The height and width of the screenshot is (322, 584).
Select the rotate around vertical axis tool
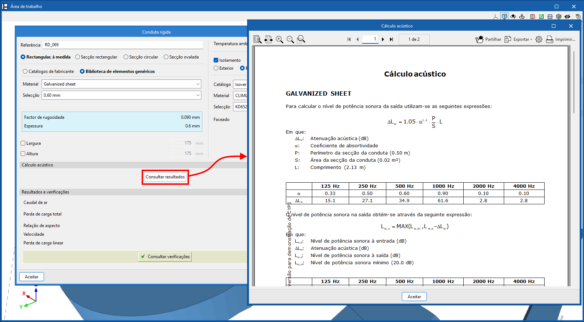pyautogui.click(x=522, y=17)
